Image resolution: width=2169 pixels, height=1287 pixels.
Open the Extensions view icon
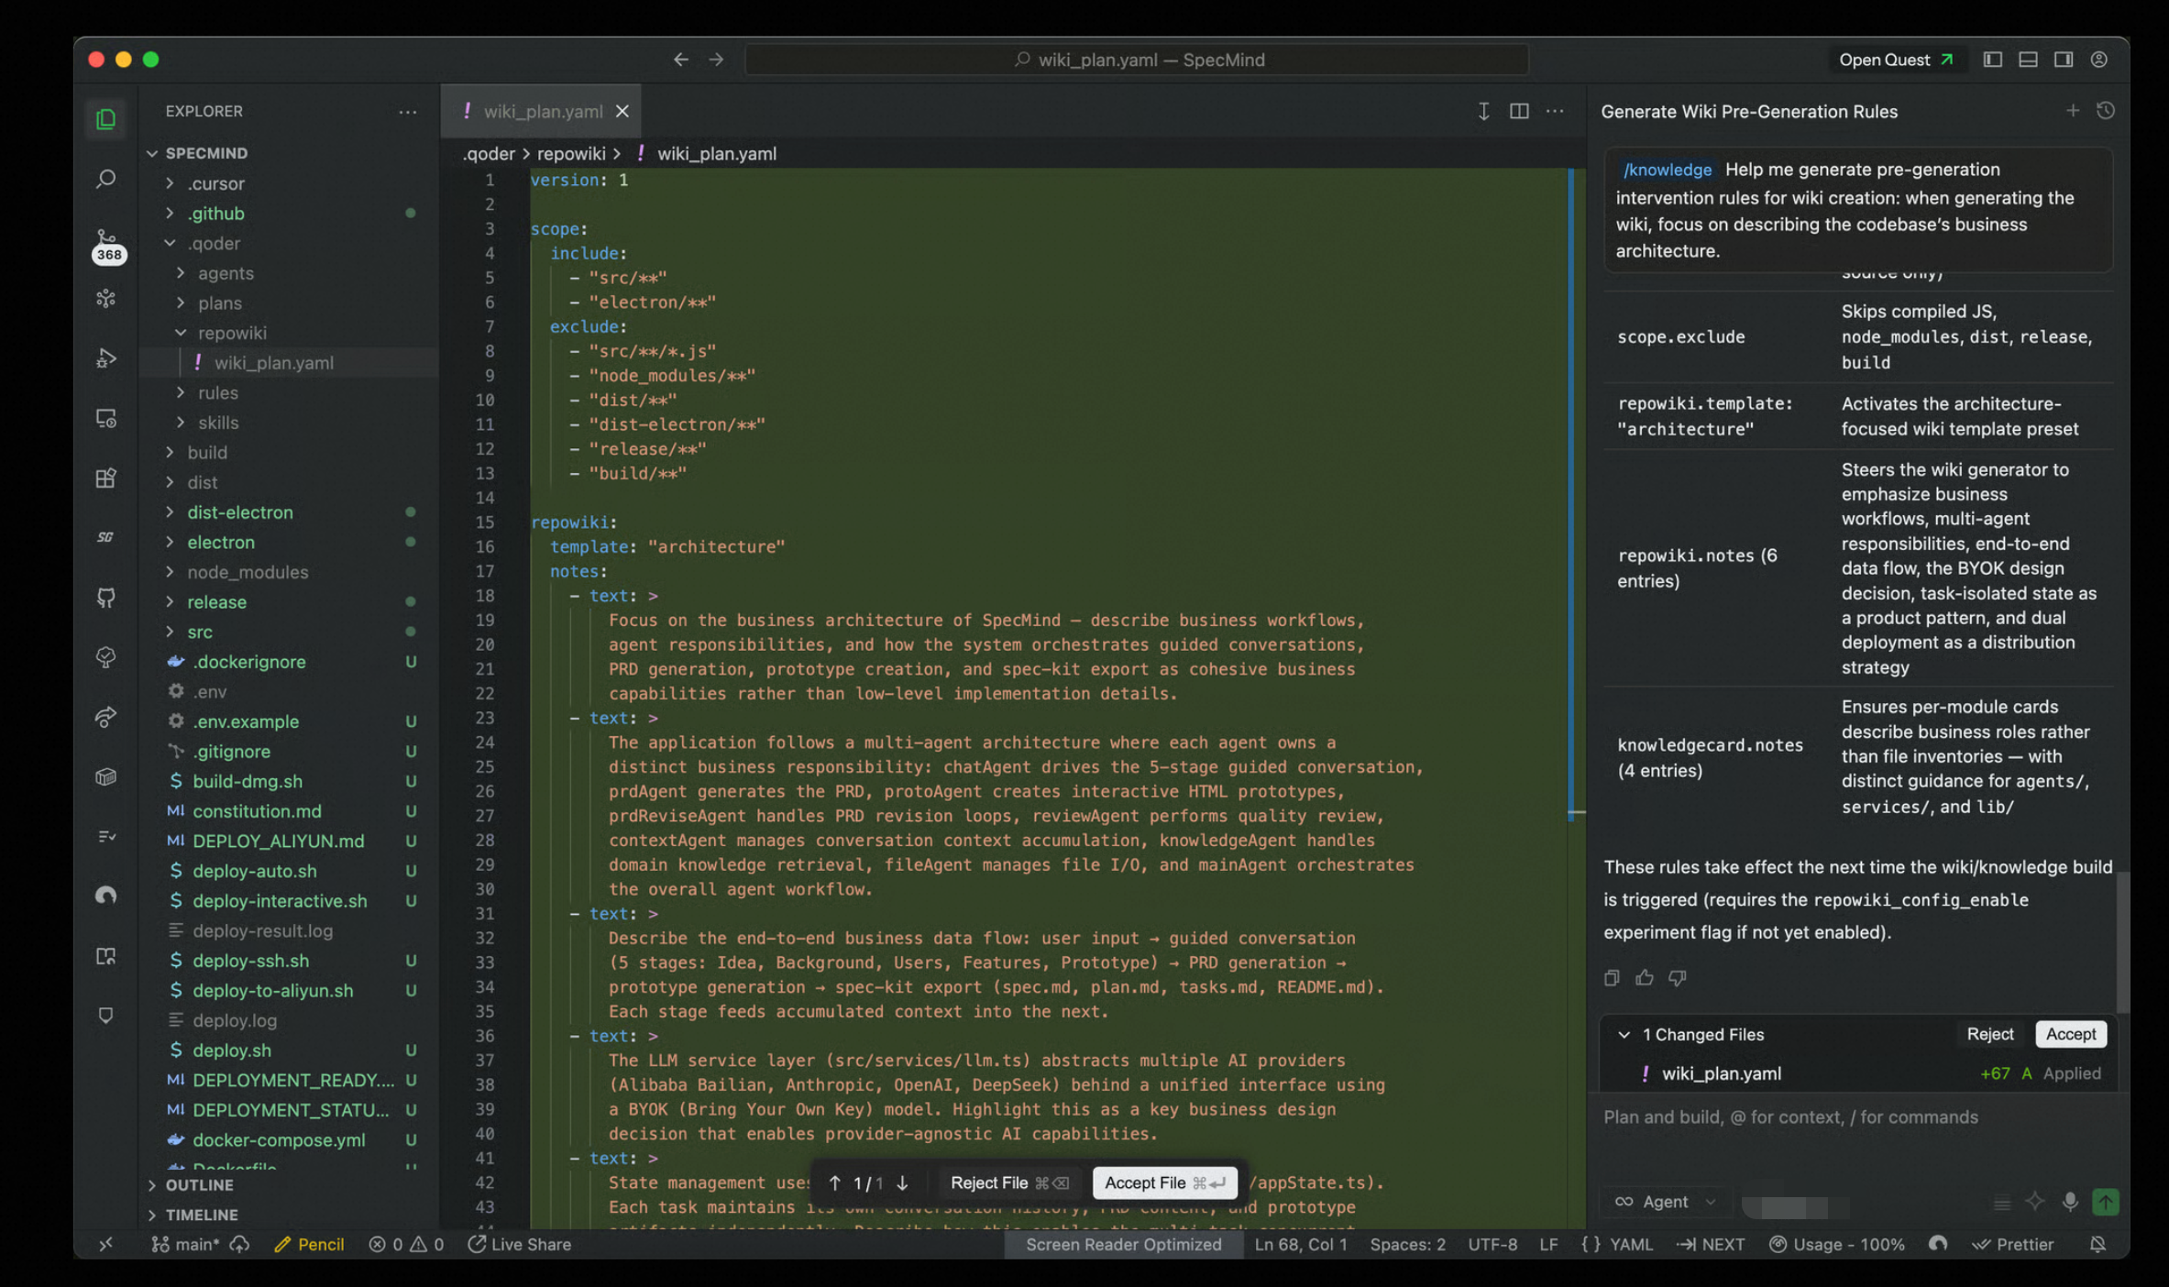click(x=106, y=478)
